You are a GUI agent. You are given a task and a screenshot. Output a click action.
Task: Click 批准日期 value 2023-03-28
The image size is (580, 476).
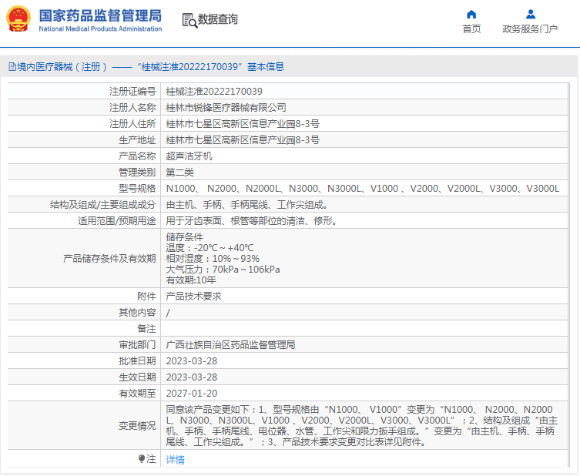point(192,361)
